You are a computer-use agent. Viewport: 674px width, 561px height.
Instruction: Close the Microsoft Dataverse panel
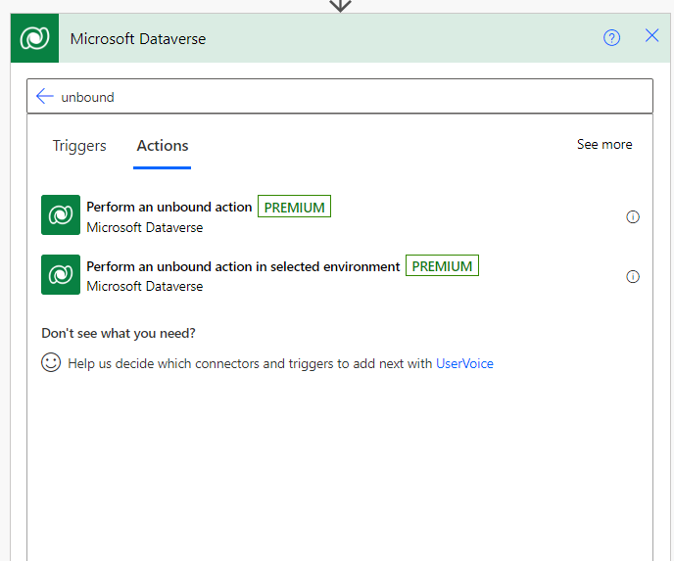(x=651, y=35)
